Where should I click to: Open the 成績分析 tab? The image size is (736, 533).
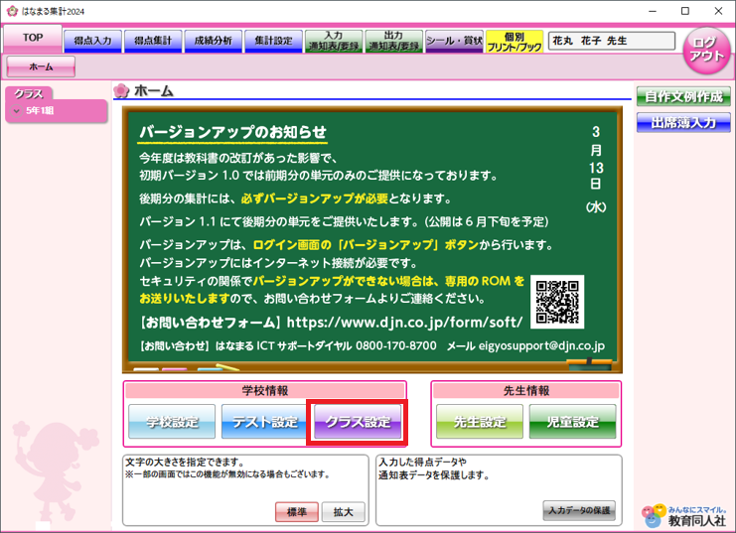coord(214,41)
